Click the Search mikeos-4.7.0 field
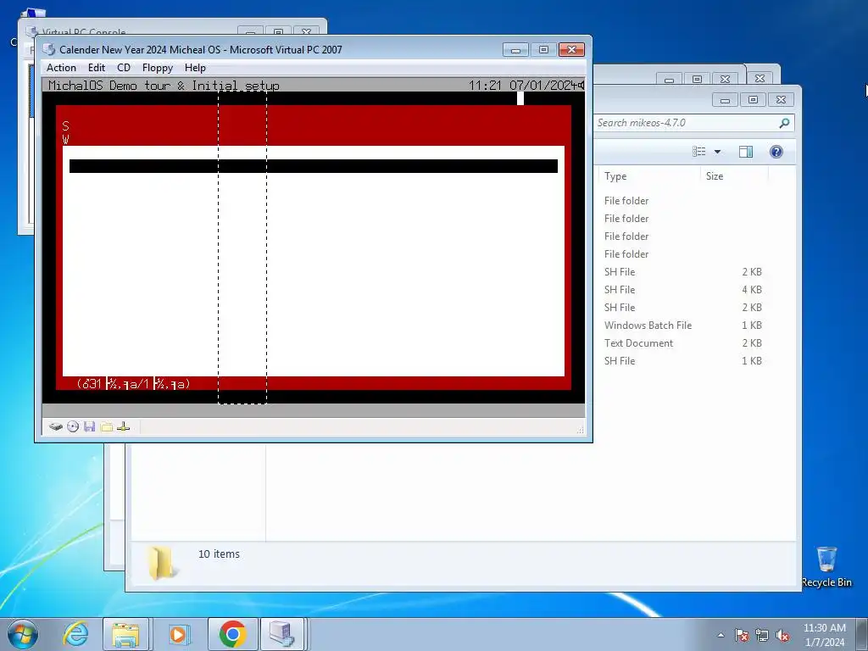Image resolution: width=868 pixels, height=651 pixels. 687,123
